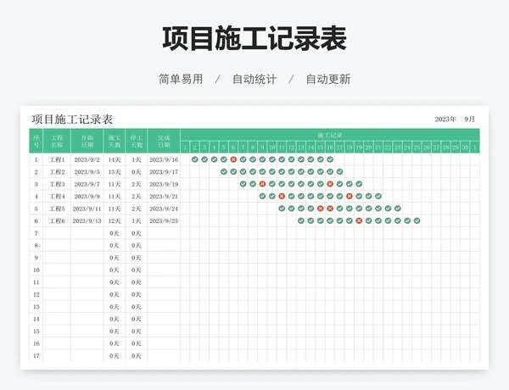Click the red cross on day 16 for 工程5
This screenshot has height=390, width=509.
(x=330, y=209)
